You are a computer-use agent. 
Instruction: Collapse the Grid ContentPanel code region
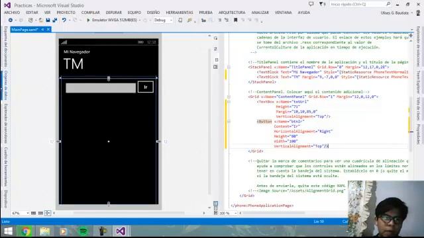229,97
